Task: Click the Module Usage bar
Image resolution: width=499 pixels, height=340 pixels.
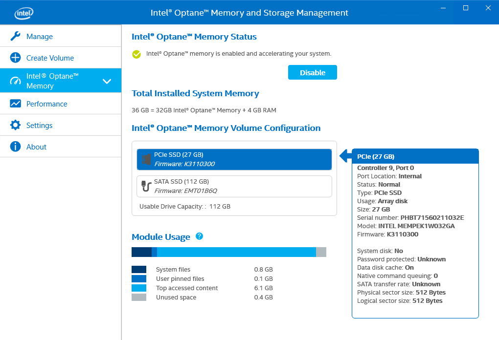Action: pos(229,252)
